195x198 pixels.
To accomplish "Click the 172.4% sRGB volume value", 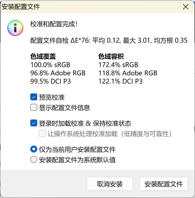I will click(x=118, y=65).
